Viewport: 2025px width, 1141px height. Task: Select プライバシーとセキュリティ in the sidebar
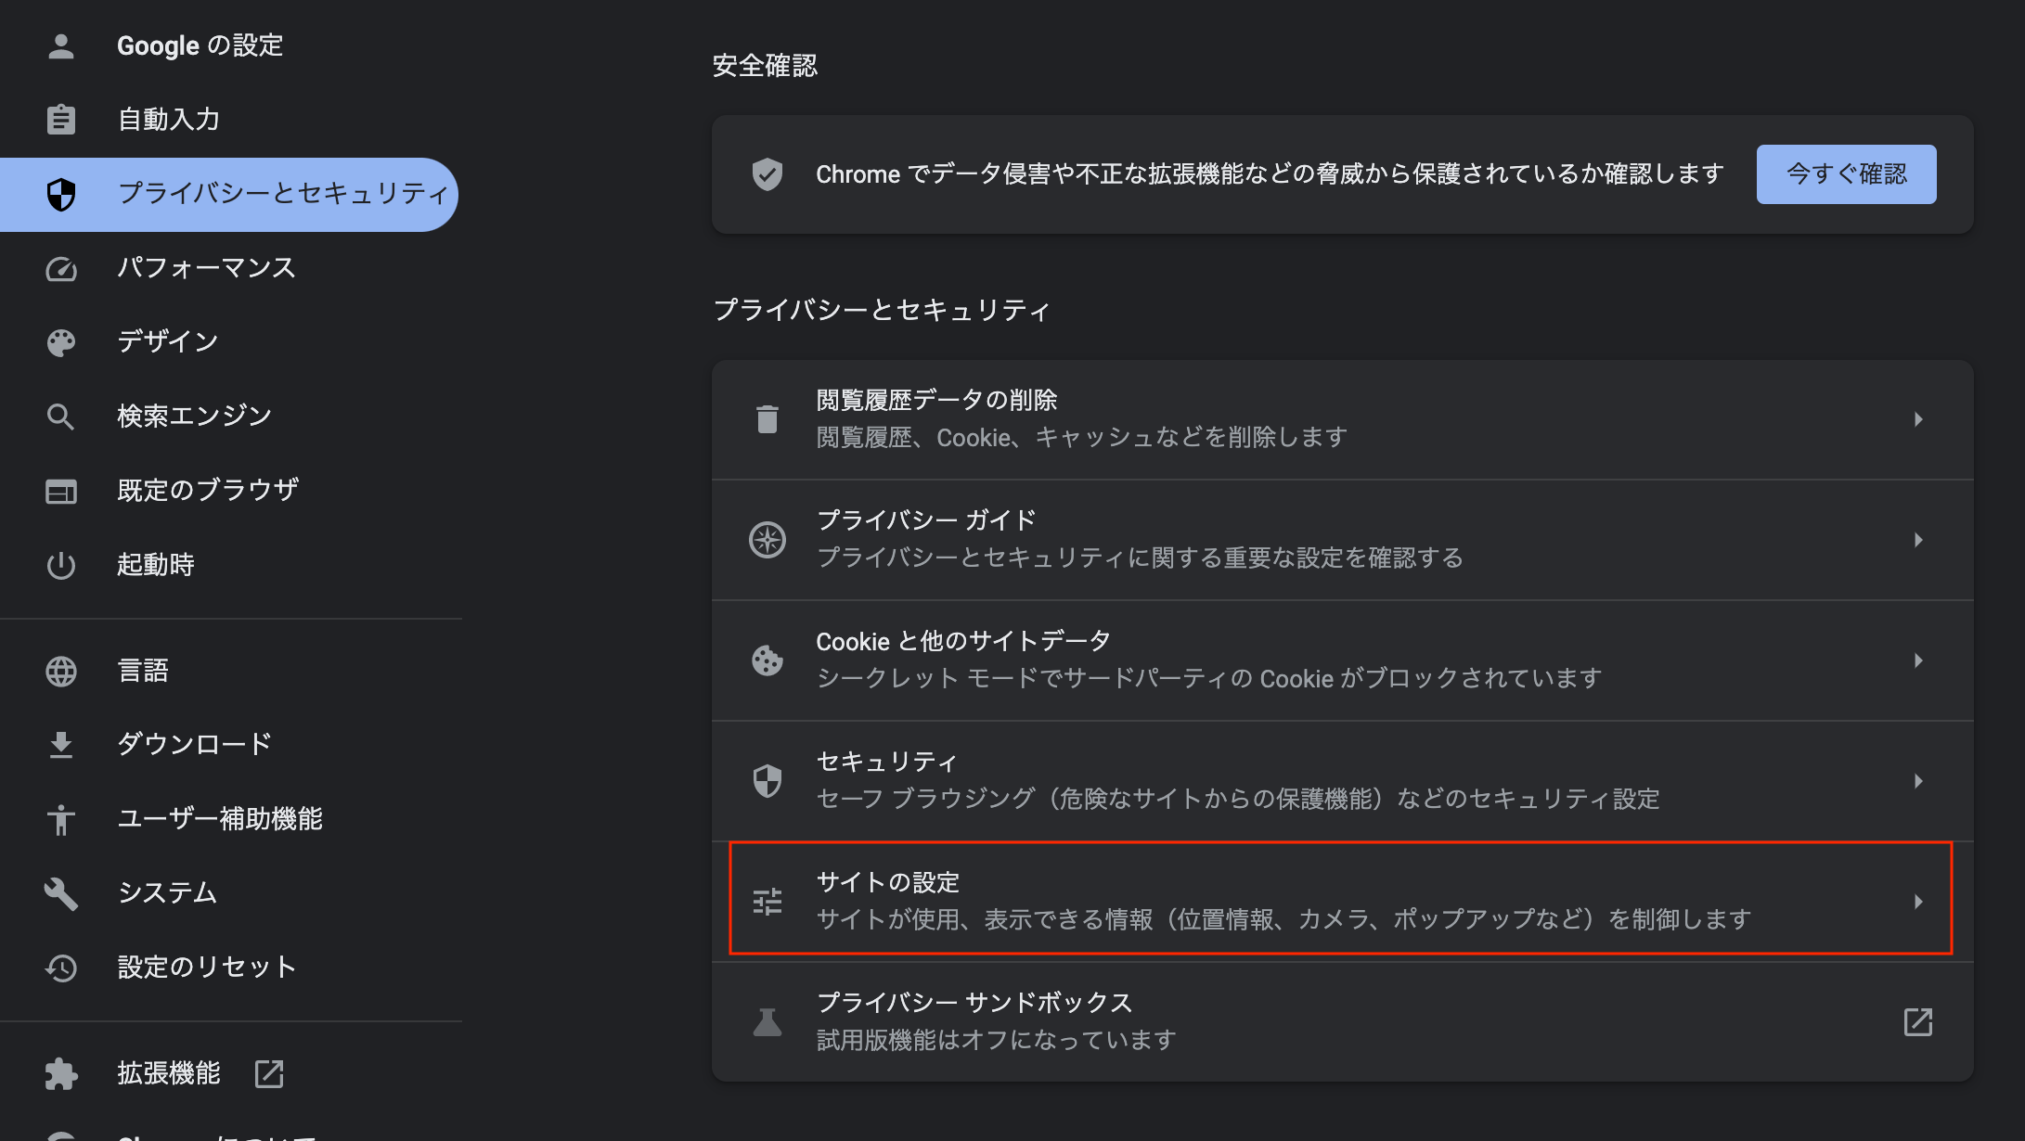point(229,194)
